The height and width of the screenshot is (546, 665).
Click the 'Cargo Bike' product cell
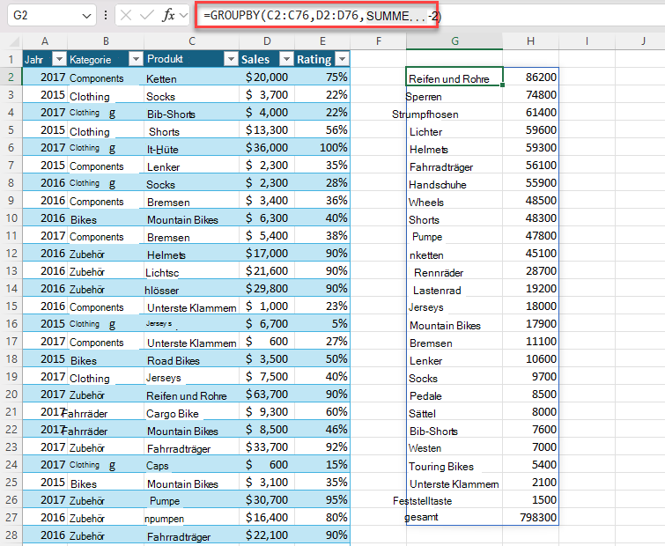click(x=192, y=413)
